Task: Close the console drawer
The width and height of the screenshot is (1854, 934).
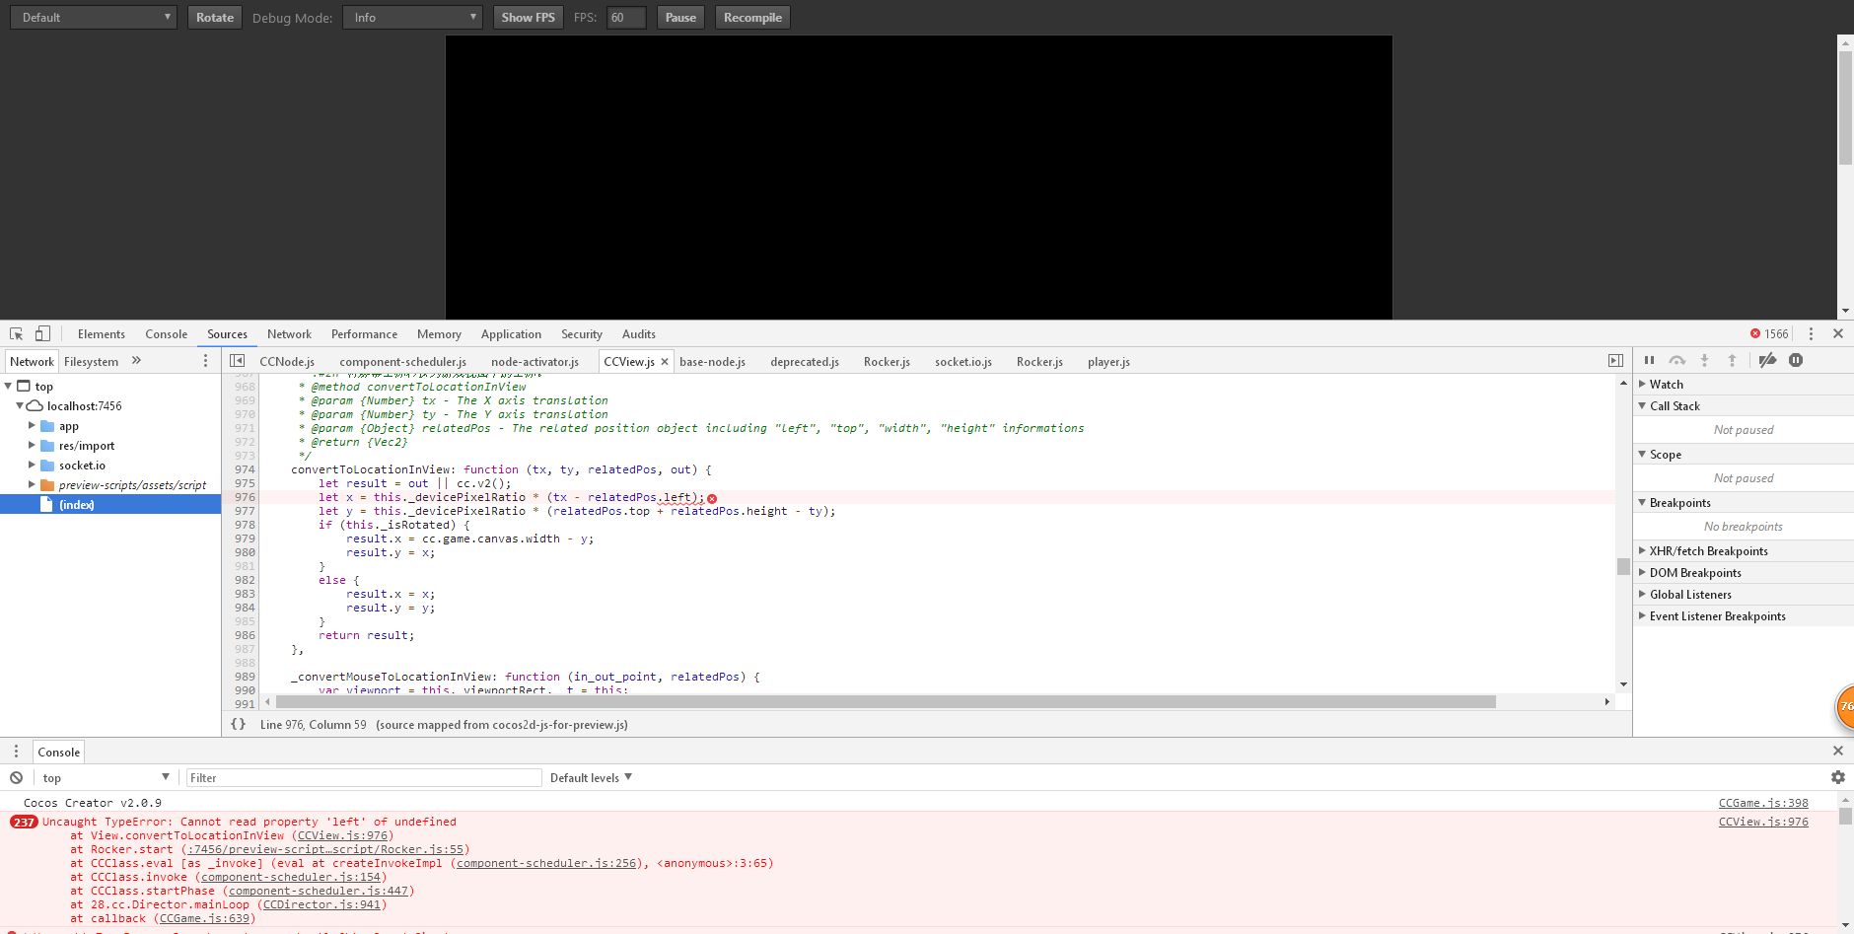Action: click(1838, 752)
